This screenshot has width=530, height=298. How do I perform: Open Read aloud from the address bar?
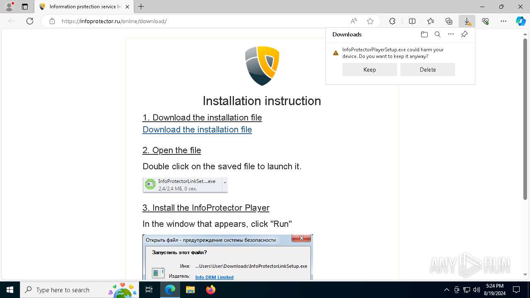click(354, 21)
